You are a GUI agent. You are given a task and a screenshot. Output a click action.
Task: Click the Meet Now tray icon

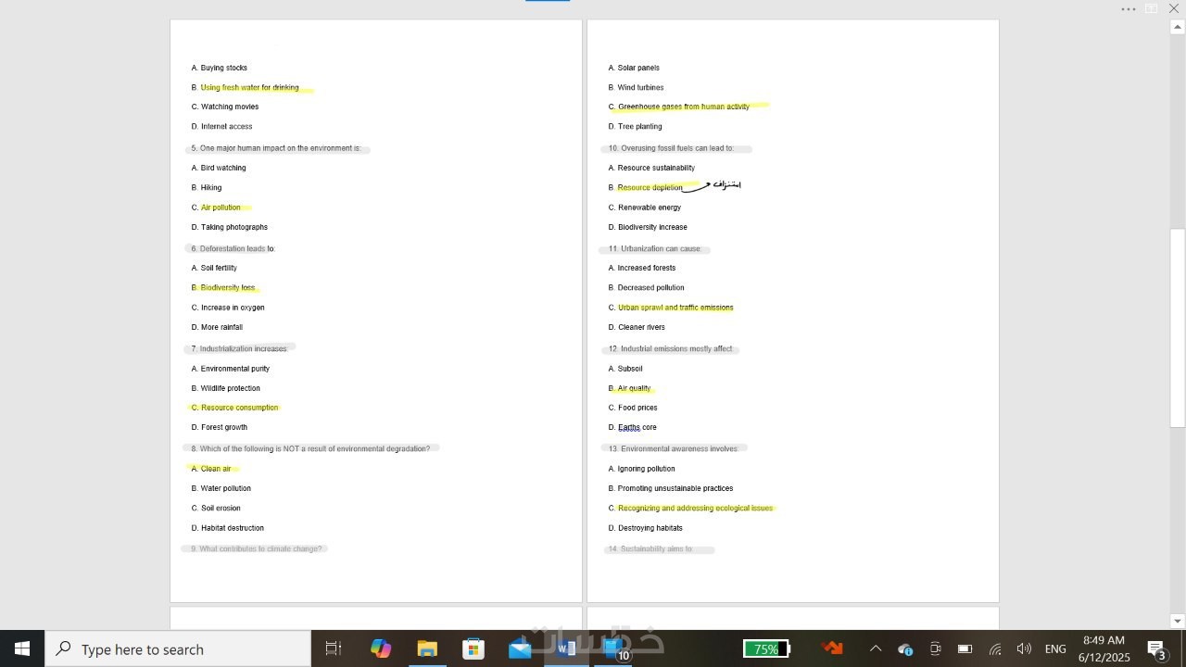coord(935,648)
